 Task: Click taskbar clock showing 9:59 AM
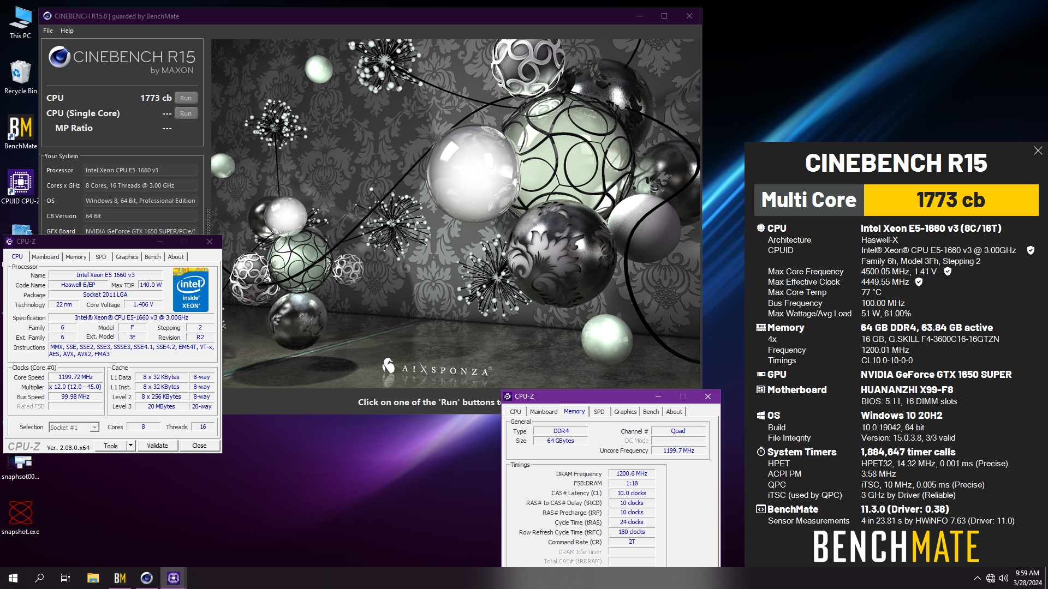tap(1027, 578)
